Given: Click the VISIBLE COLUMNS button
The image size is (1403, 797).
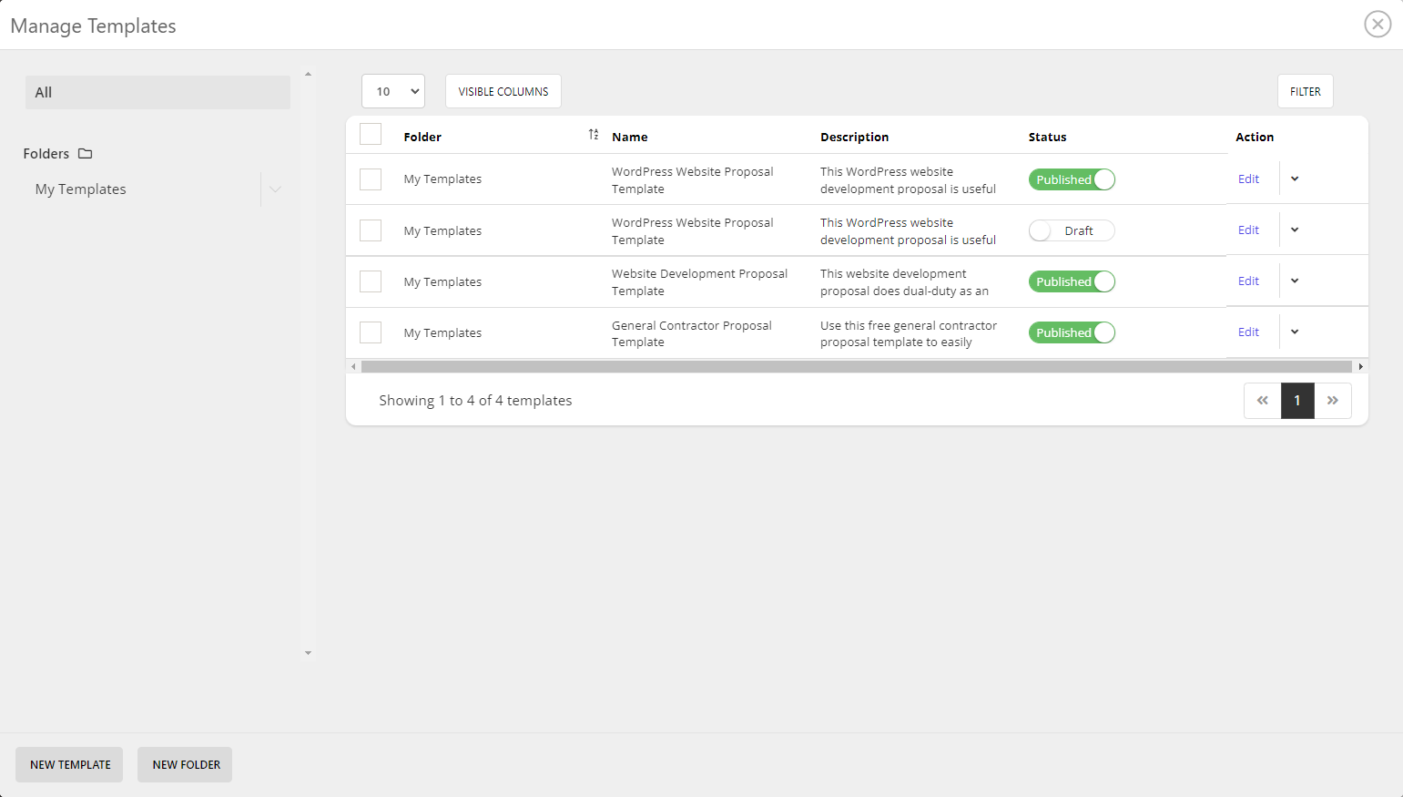Looking at the screenshot, I should (x=503, y=91).
